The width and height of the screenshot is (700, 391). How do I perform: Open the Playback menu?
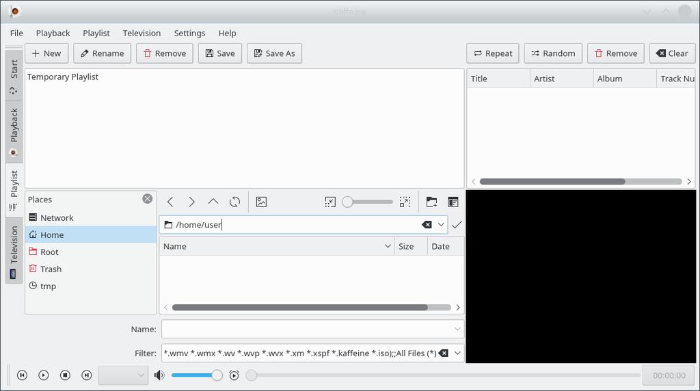tap(53, 33)
